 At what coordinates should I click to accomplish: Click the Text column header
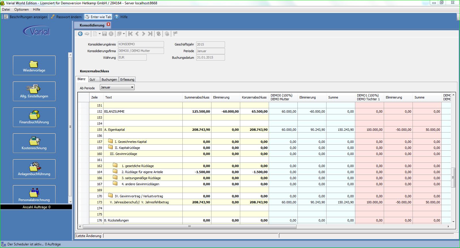click(x=143, y=97)
